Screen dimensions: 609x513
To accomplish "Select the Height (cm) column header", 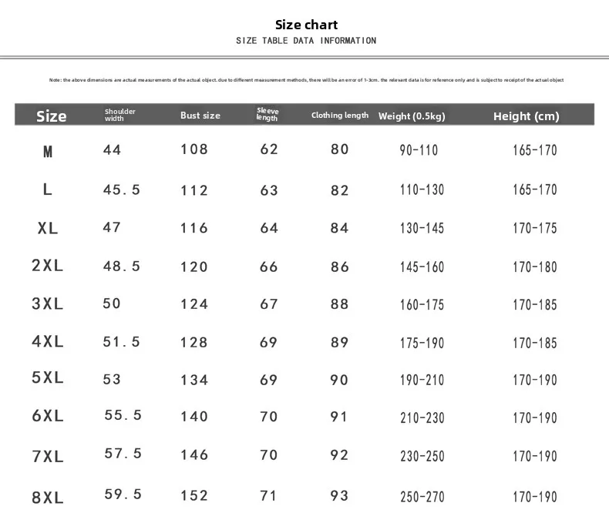I will point(526,116).
